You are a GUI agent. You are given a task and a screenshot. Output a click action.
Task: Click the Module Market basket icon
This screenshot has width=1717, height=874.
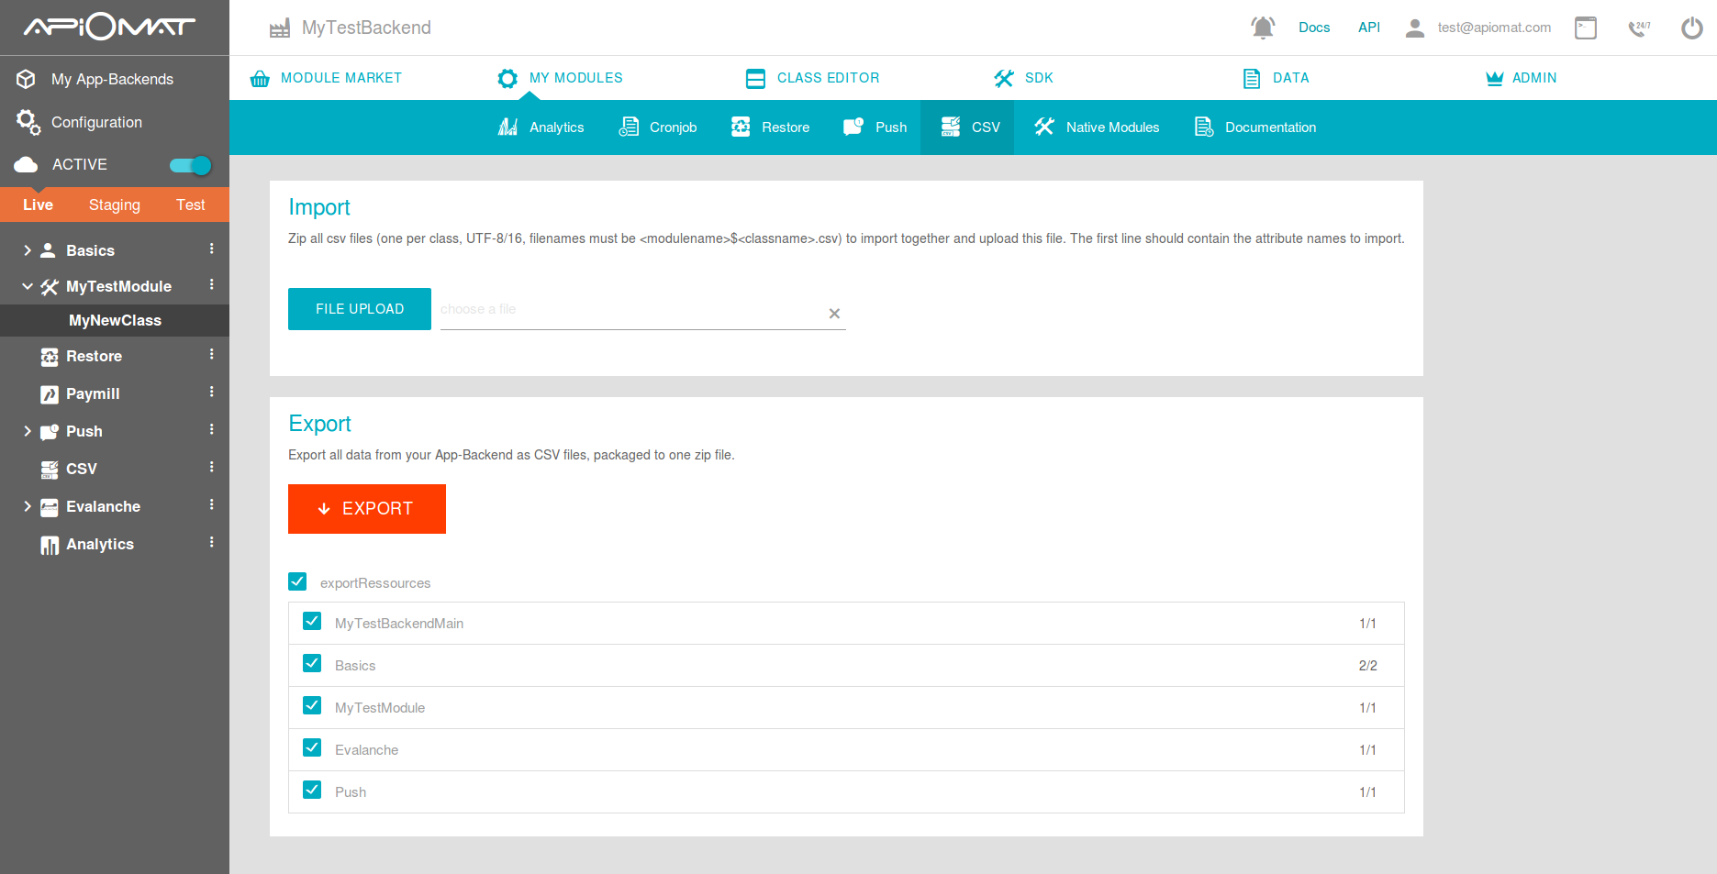(x=260, y=79)
